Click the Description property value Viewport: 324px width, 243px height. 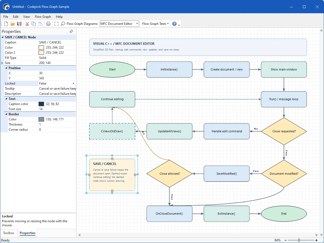tap(57, 94)
